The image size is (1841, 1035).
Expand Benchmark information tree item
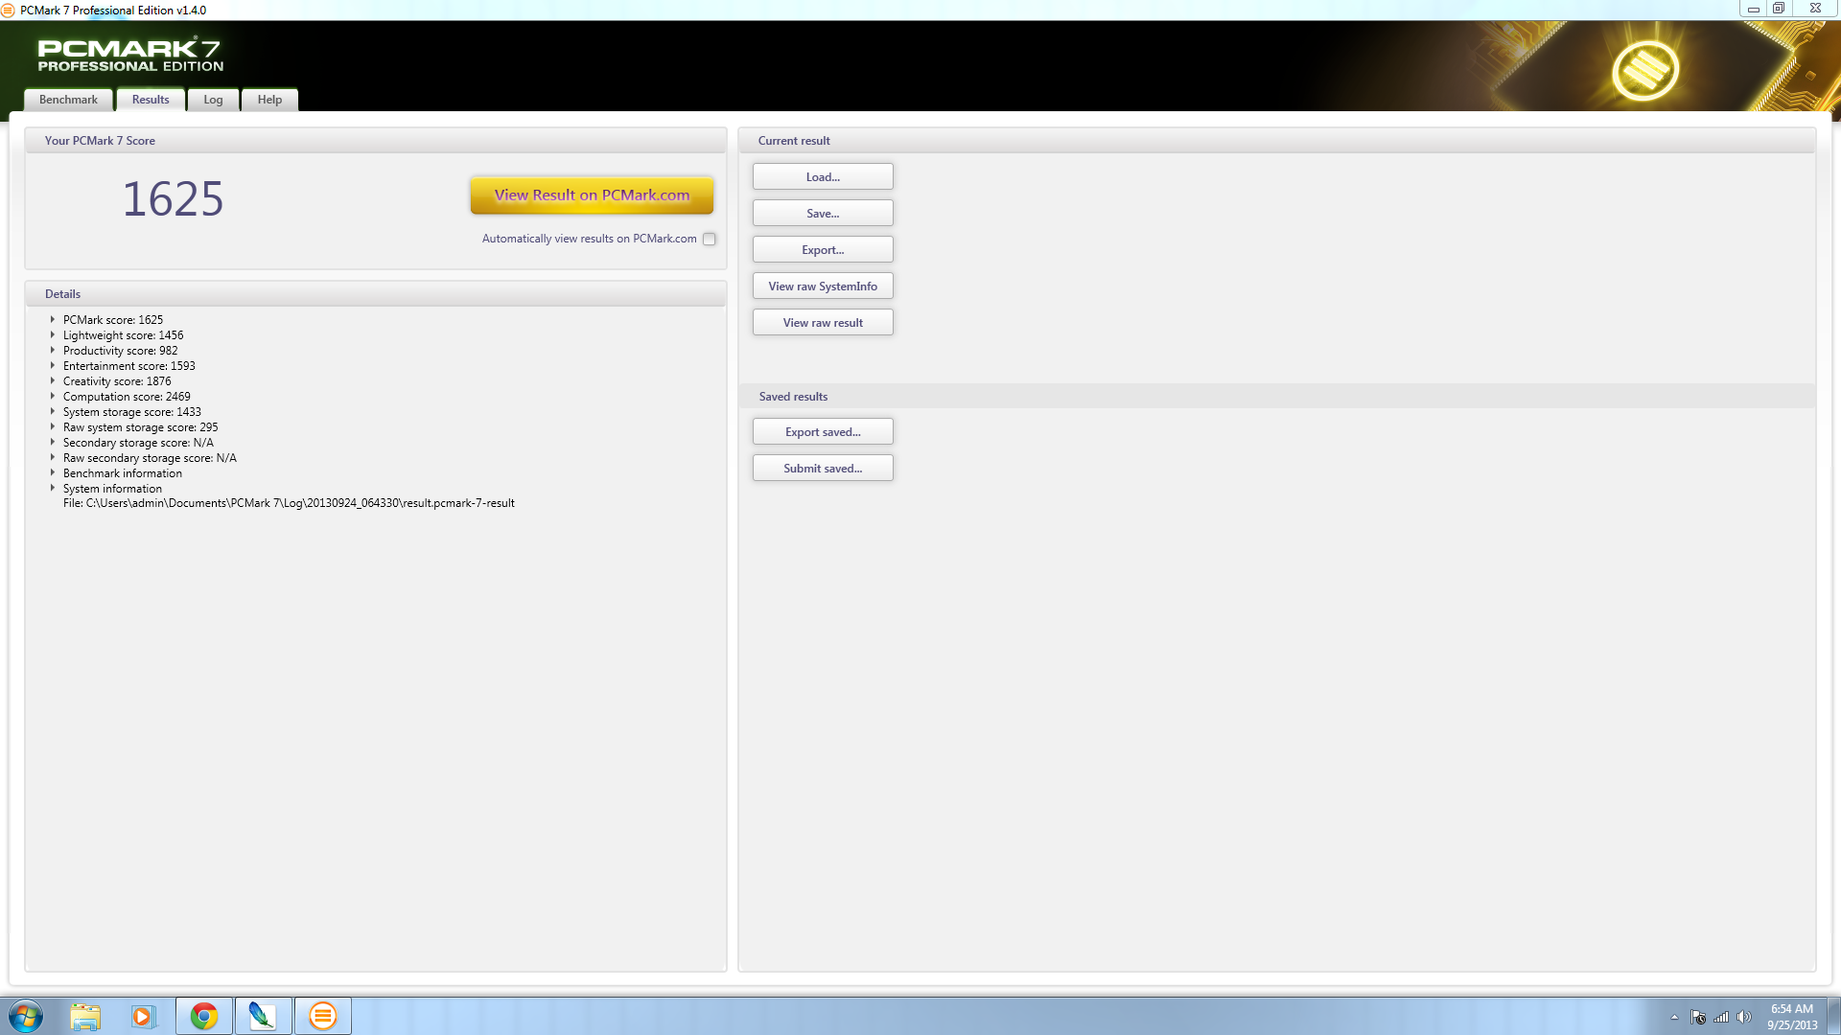tap(53, 473)
